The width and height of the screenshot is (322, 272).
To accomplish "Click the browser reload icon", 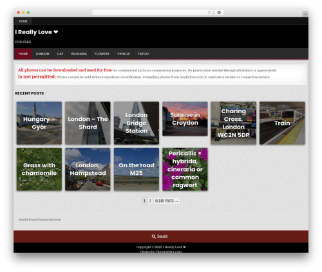I will tap(209, 13).
